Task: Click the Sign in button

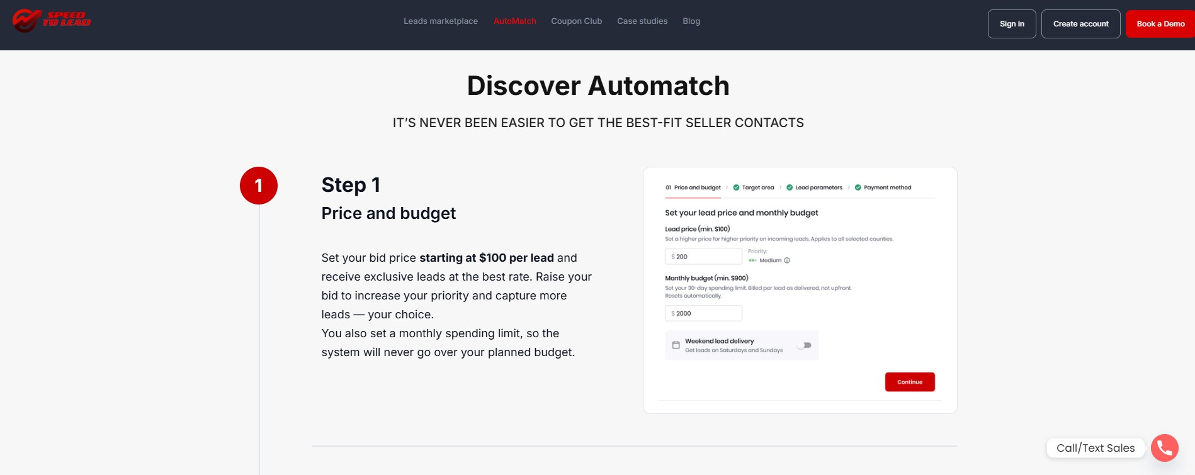Action: (1012, 24)
